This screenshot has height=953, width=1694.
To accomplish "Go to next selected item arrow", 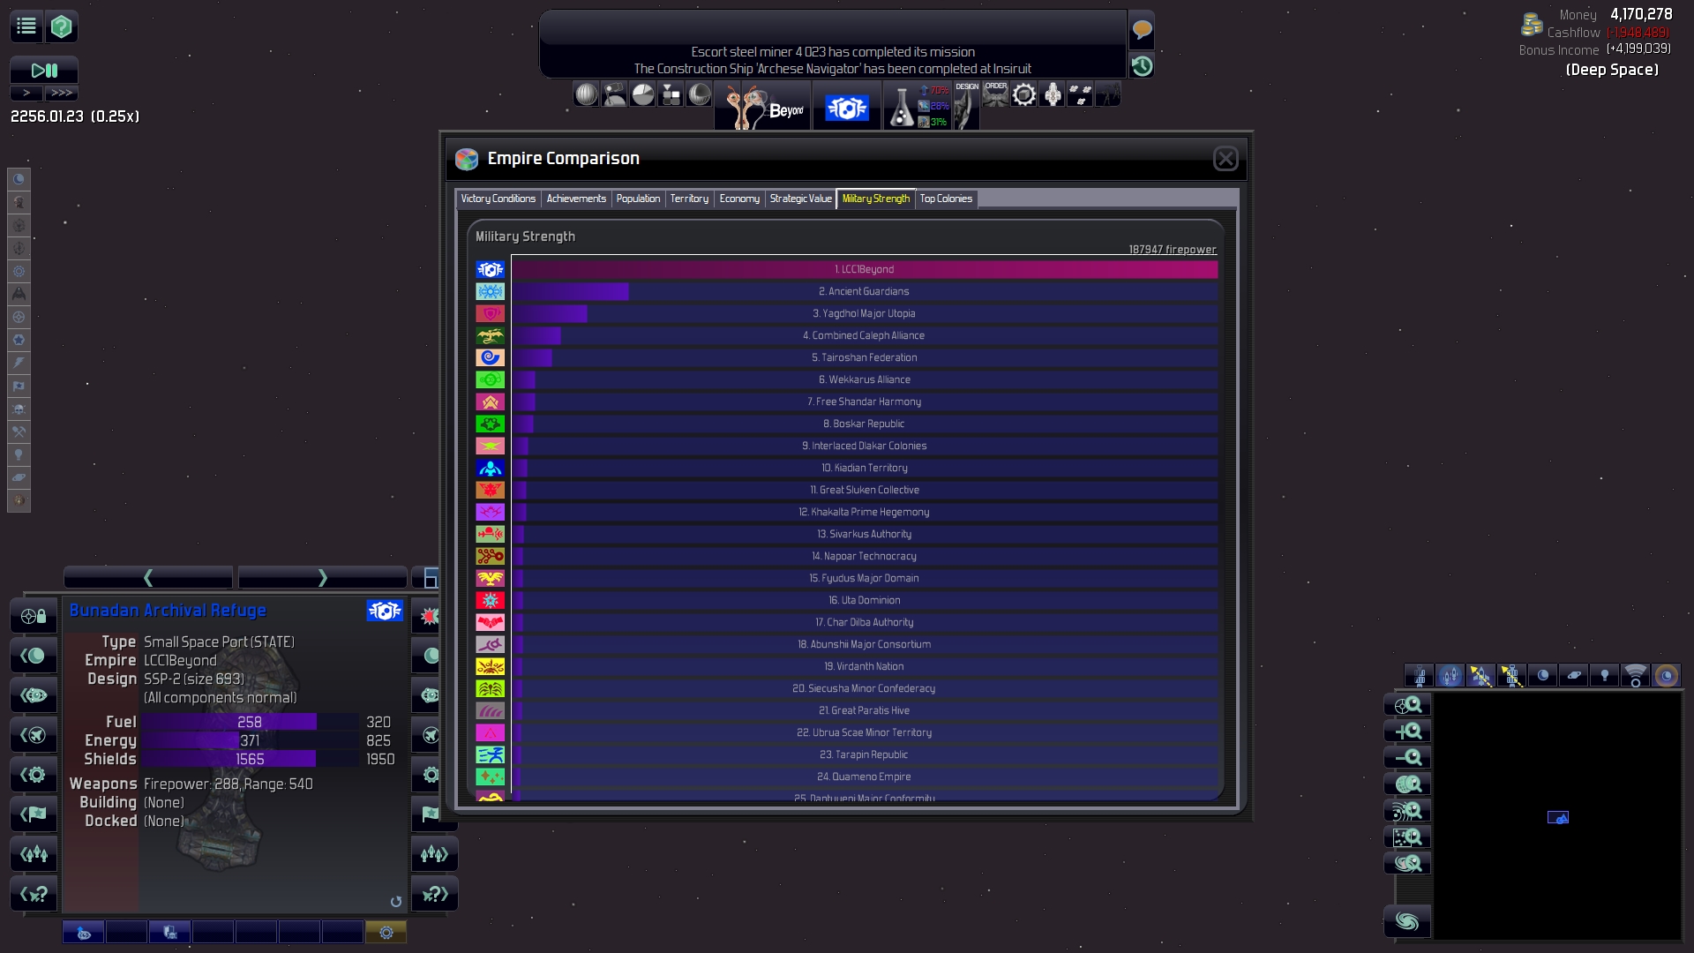I will [322, 578].
